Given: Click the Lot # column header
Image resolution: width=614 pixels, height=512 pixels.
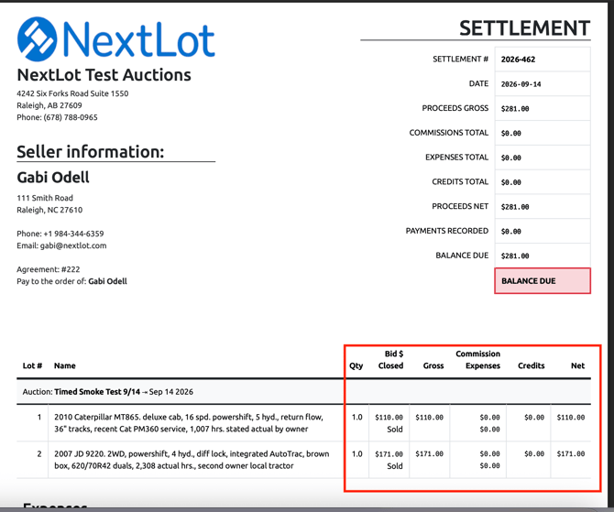Looking at the screenshot, I should coord(32,365).
